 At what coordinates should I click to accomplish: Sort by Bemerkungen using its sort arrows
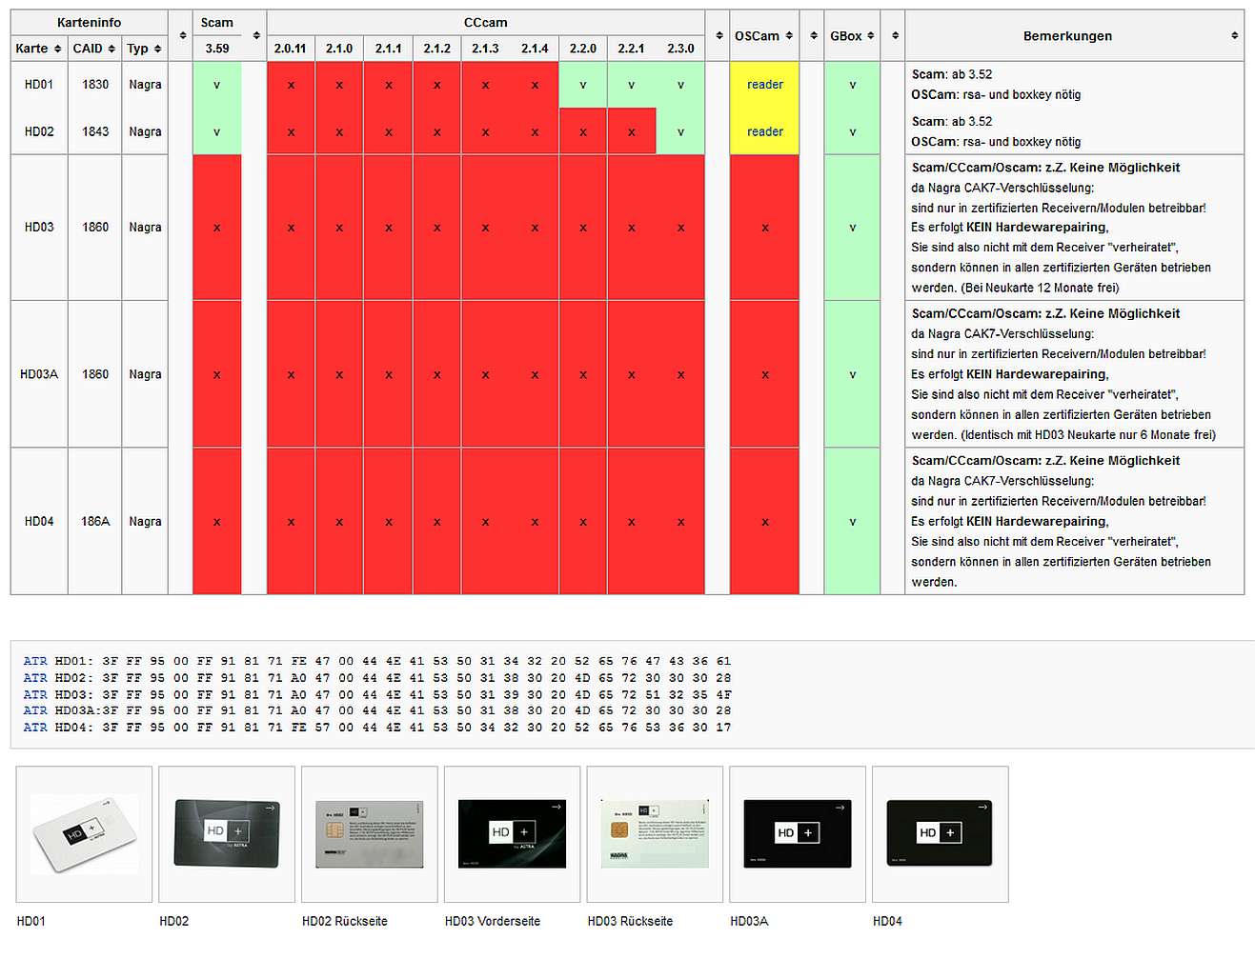(x=1234, y=35)
